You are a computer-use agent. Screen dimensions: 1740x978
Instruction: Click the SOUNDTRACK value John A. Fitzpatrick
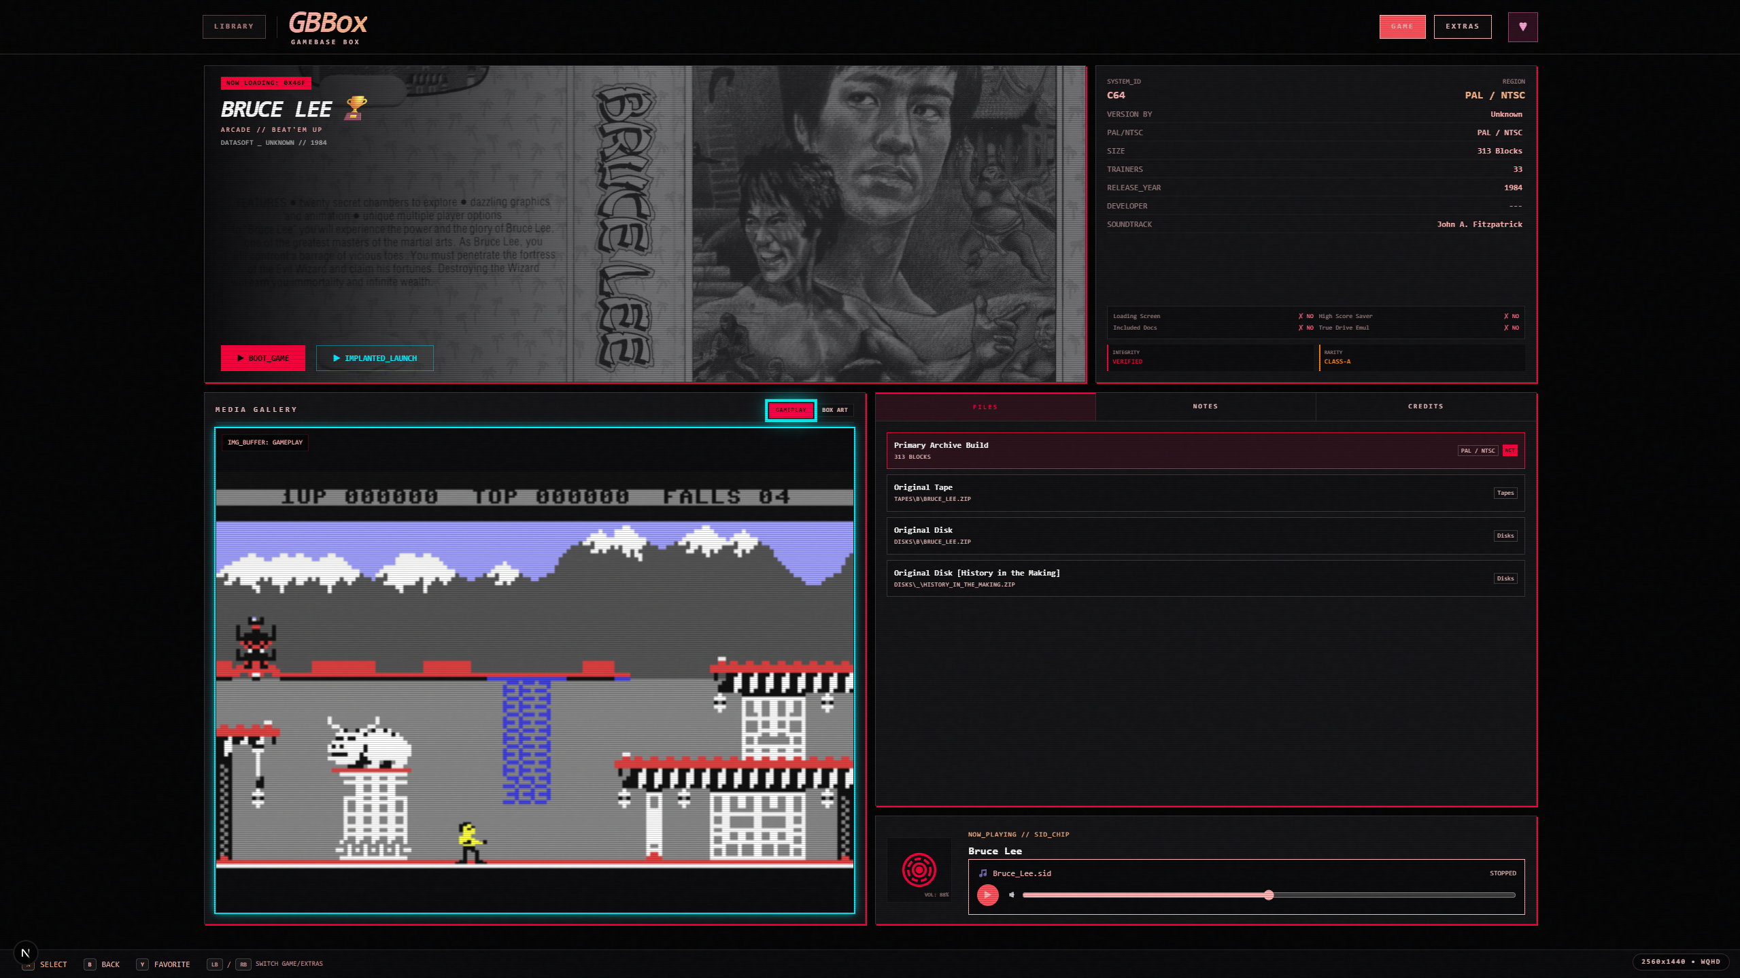point(1480,224)
